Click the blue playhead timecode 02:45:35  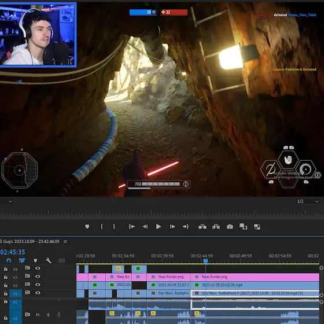tap(12, 252)
